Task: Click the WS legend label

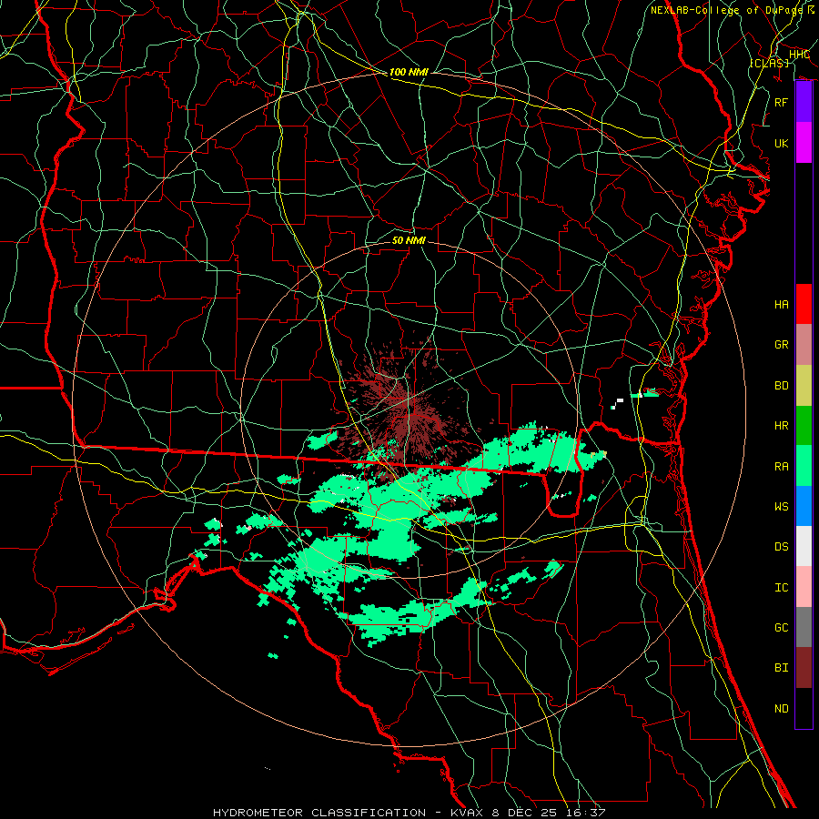Action: (782, 506)
